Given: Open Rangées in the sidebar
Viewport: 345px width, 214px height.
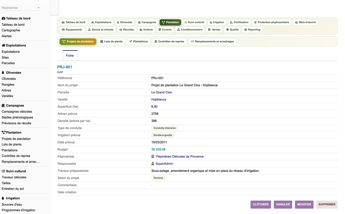Looking at the screenshot, I should 8,84.
